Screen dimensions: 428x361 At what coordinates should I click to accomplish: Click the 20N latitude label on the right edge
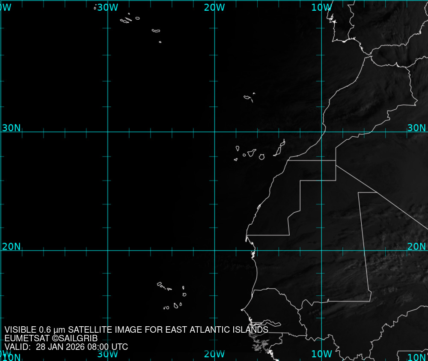pos(416,247)
